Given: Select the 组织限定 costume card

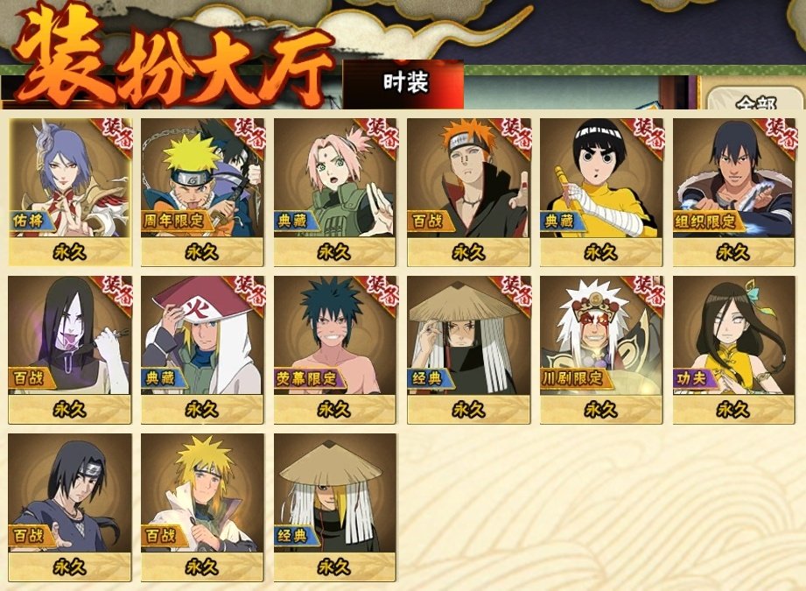Looking at the screenshot, I should (734, 193).
